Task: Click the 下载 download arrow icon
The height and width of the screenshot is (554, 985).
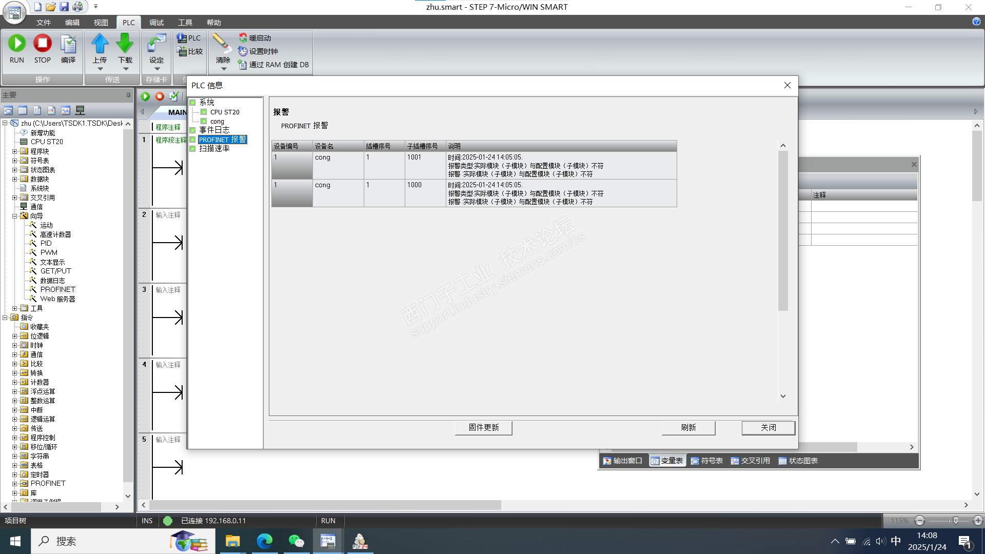Action: (125, 44)
